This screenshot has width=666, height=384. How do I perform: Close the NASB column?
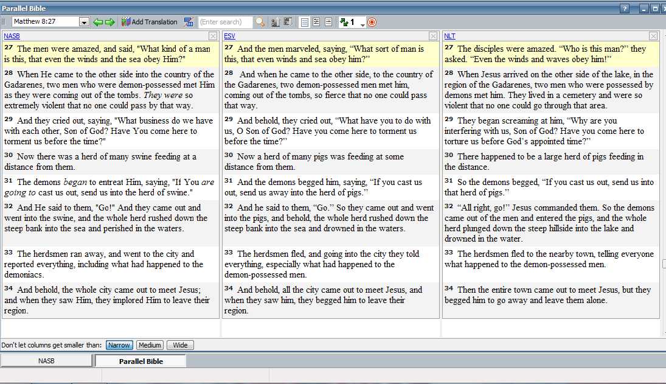tap(213, 36)
